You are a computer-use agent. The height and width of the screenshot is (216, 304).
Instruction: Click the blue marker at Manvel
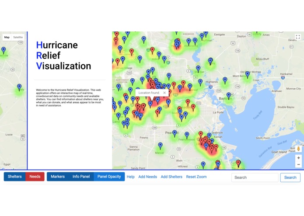coord(161,146)
